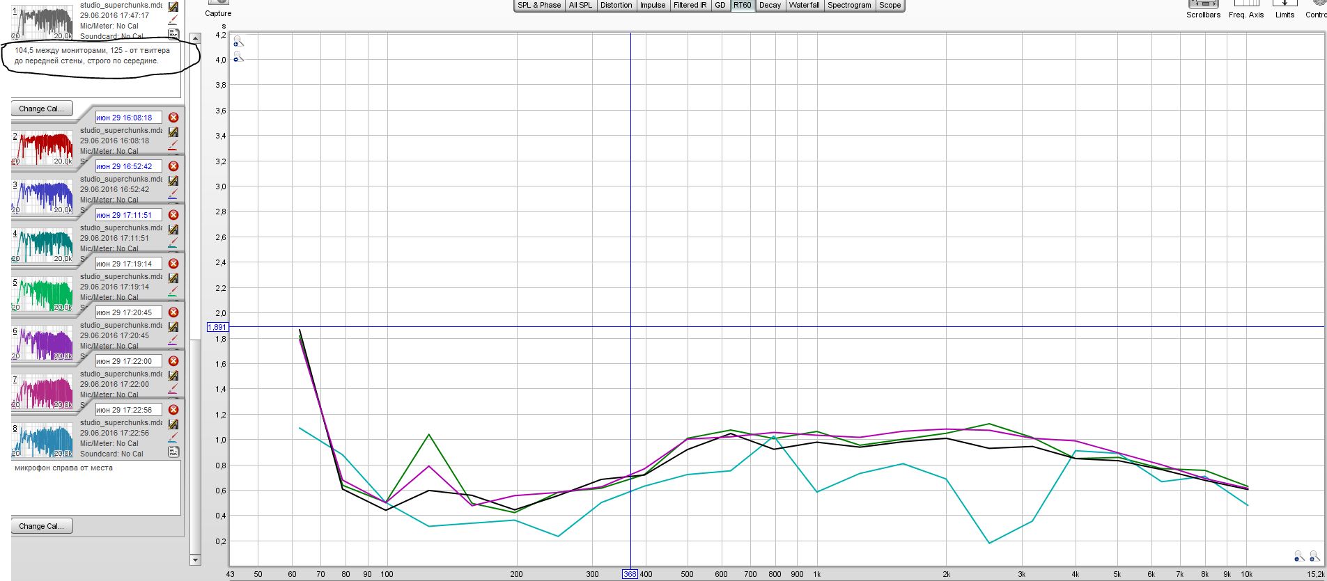
Task: Click the vertical axis zoom-in magnifier
Action: (238, 42)
